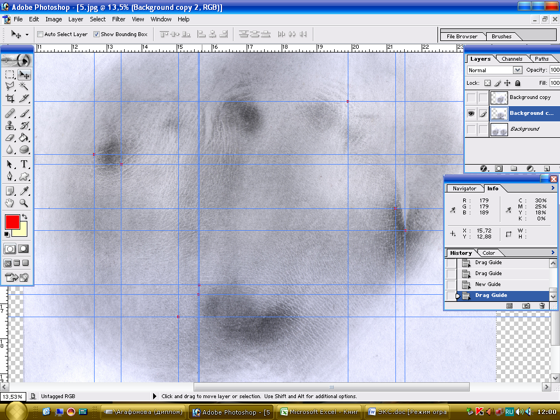Open the Info palette flyout menu
The width and height of the screenshot is (560, 420).
553,188
